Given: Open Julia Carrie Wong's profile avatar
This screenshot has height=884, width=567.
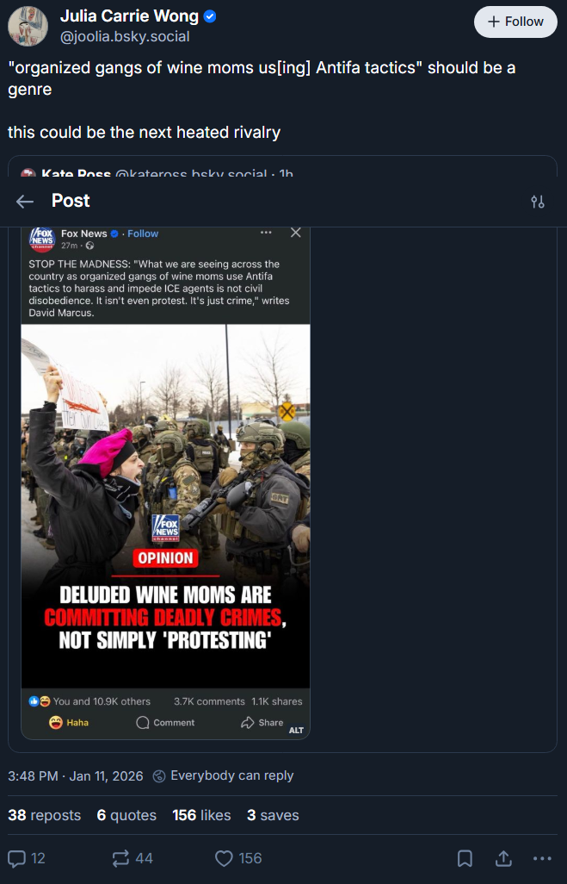Looking at the screenshot, I should 28,26.
